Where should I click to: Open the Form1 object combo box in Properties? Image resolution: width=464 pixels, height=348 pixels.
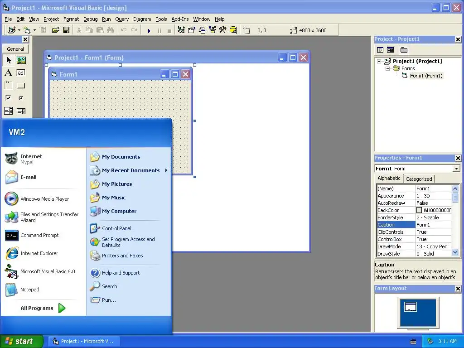[456, 169]
